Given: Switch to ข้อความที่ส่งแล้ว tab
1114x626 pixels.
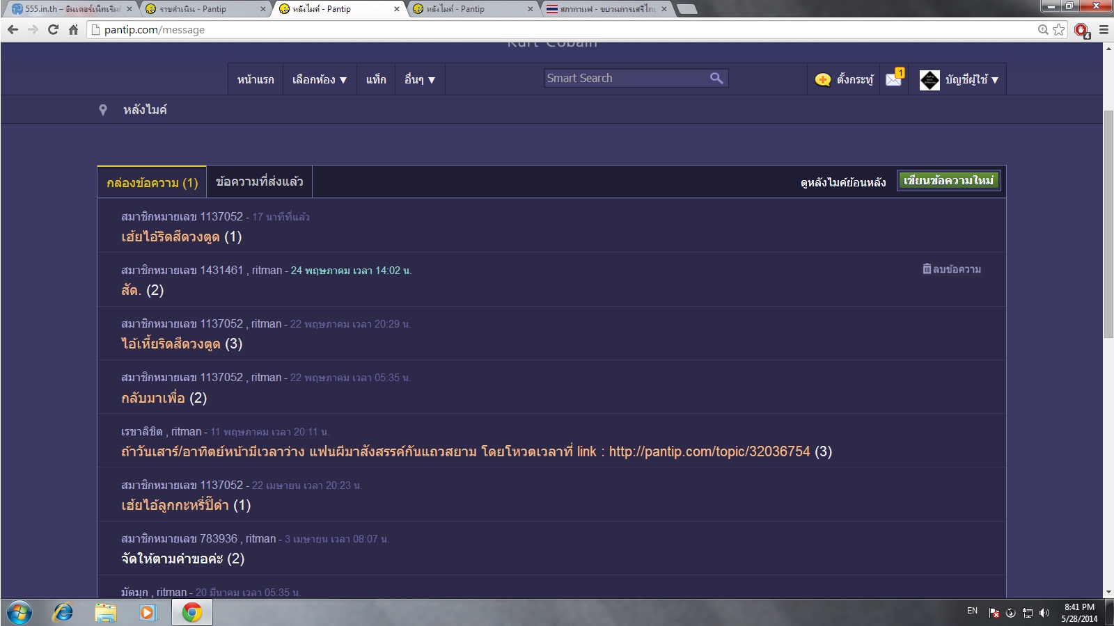Looking at the screenshot, I should [260, 182].
